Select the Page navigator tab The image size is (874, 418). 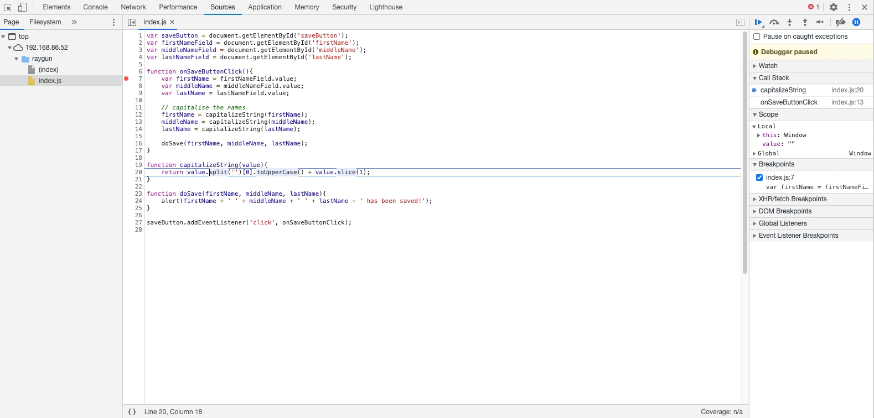point(11,22)
